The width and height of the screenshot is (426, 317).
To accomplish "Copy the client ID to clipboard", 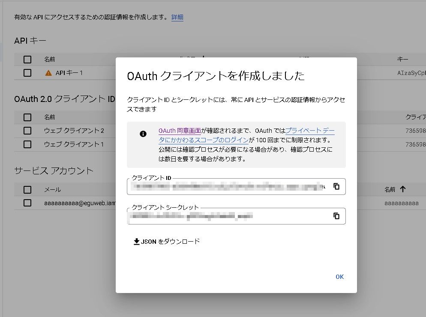I will (x=336, y=186).
